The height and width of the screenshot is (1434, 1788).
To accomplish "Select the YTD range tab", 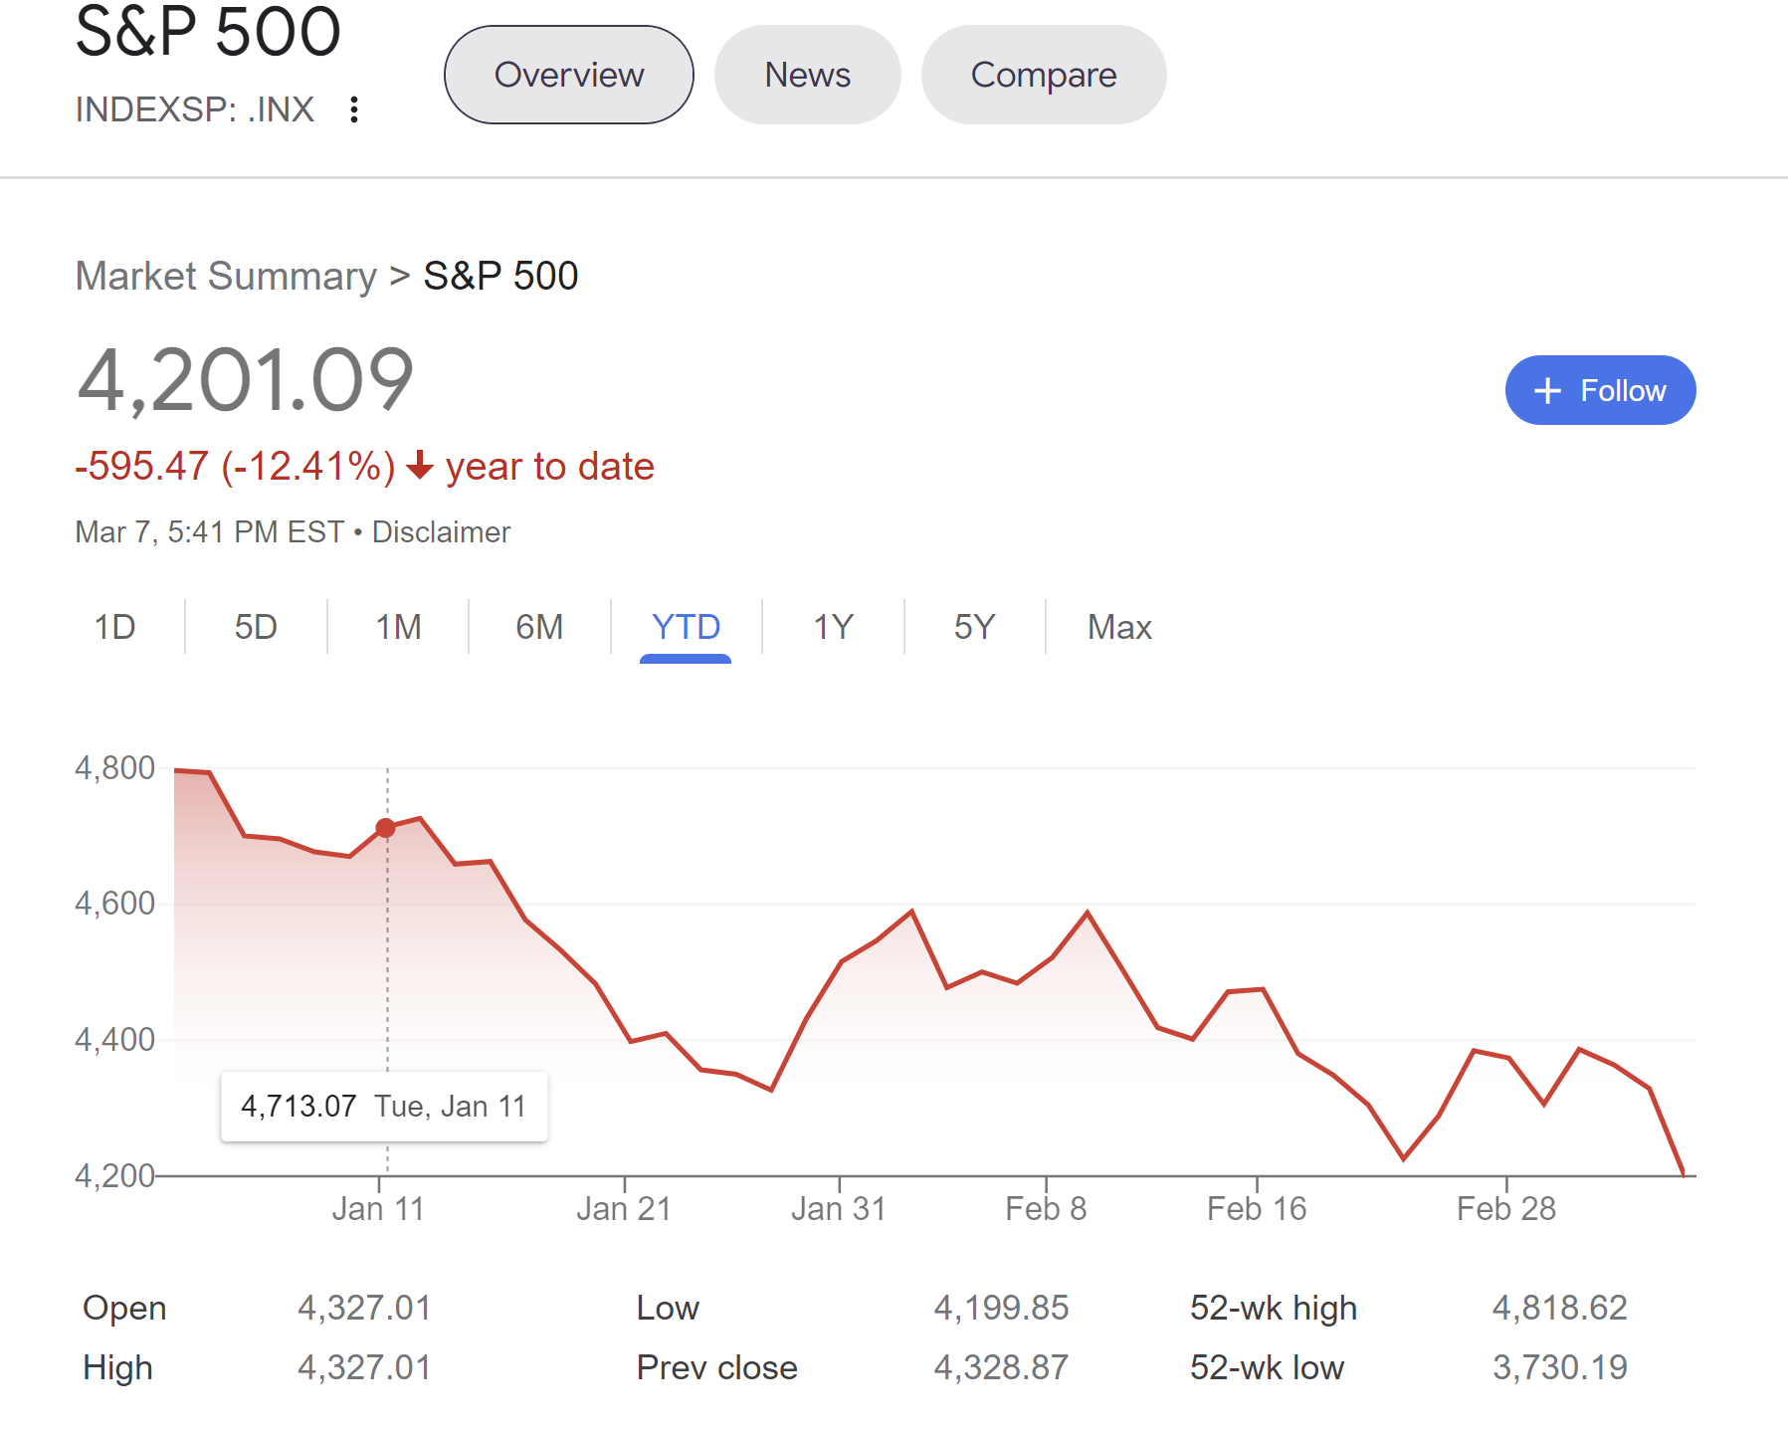I will (686, 627).
